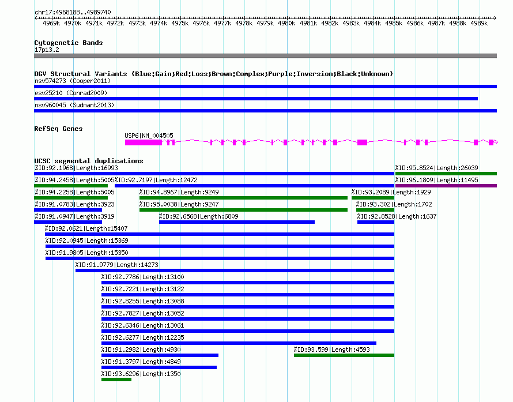Select duplication label %ID:91.0947|Length:3919
Image resolution: width=513 pixels, height=402 pixels.
coord(74,216)
